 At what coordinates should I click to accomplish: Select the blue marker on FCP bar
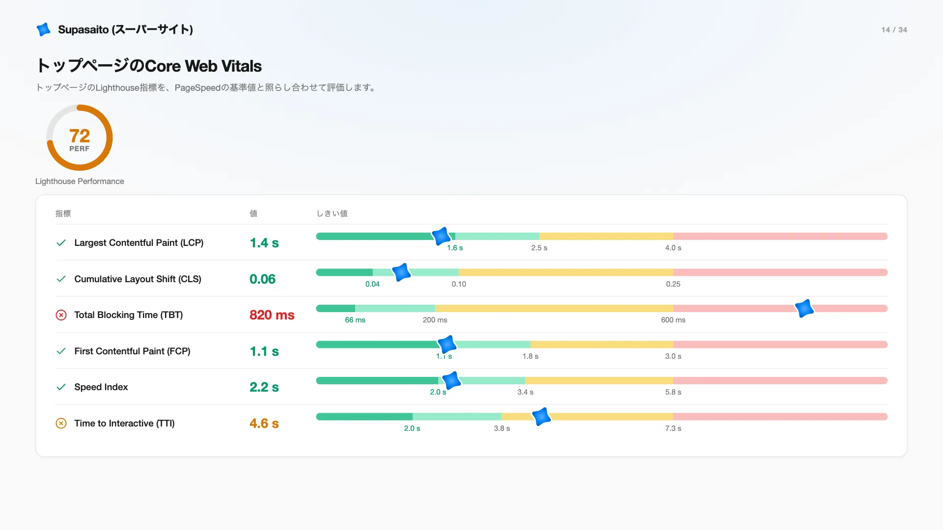[x=447, y=344]
